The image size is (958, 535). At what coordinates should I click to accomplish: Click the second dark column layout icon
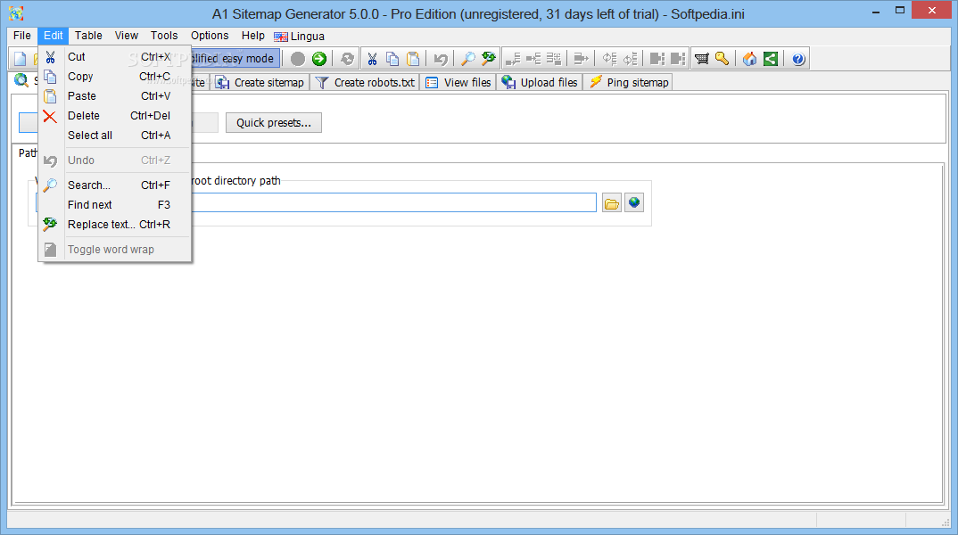tap(678, 59)
